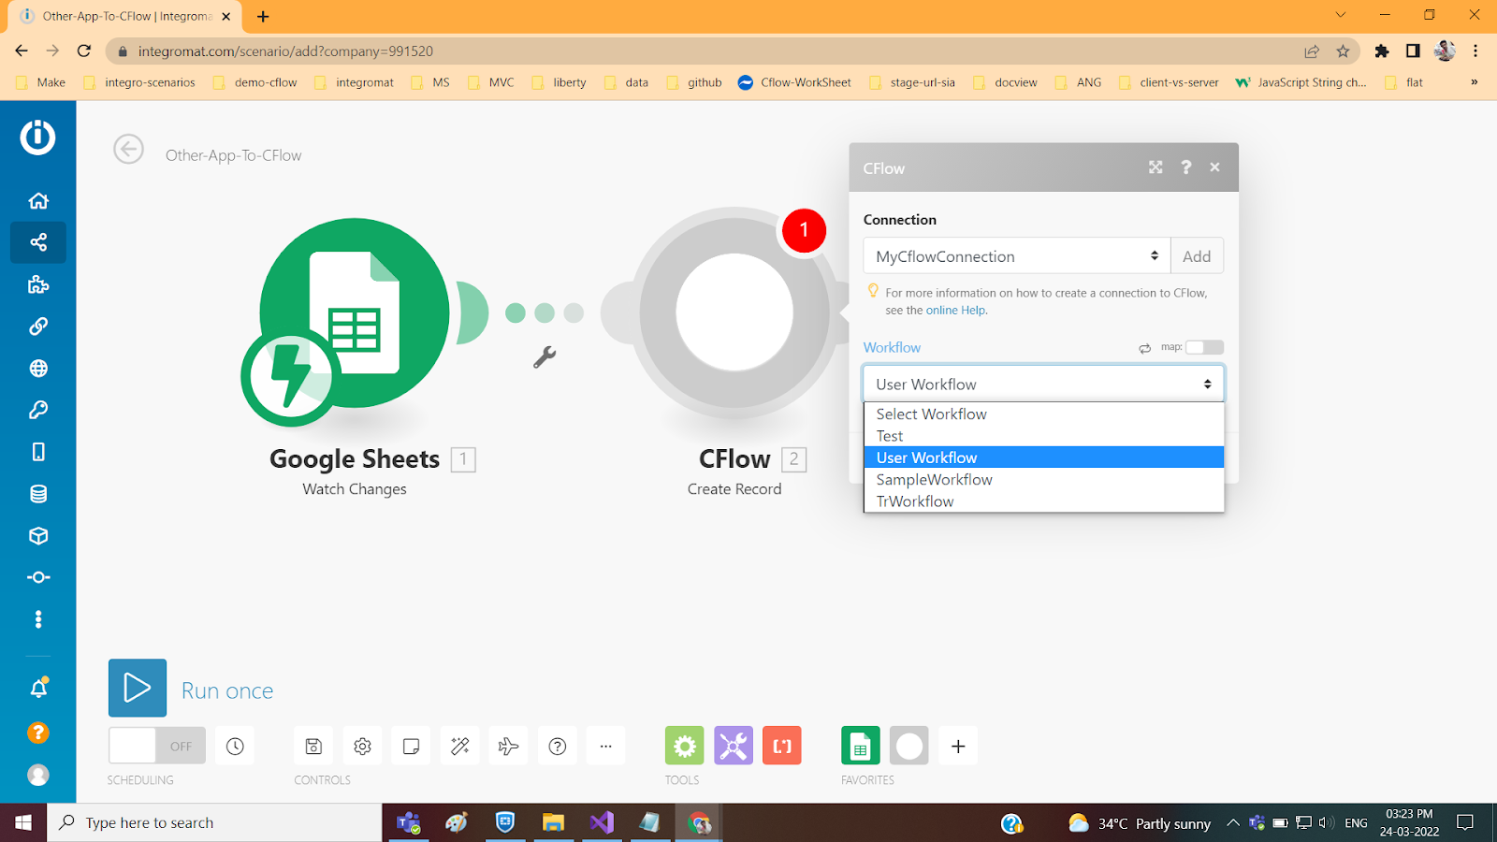1497x842 pixels.
Task: Add Google Sheets from Favorites
Action: pyautogui.click(x=861, y=746)
